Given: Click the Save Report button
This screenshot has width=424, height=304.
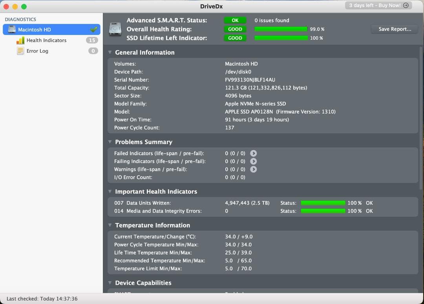Looking at the screenshot, I should 394,29.
